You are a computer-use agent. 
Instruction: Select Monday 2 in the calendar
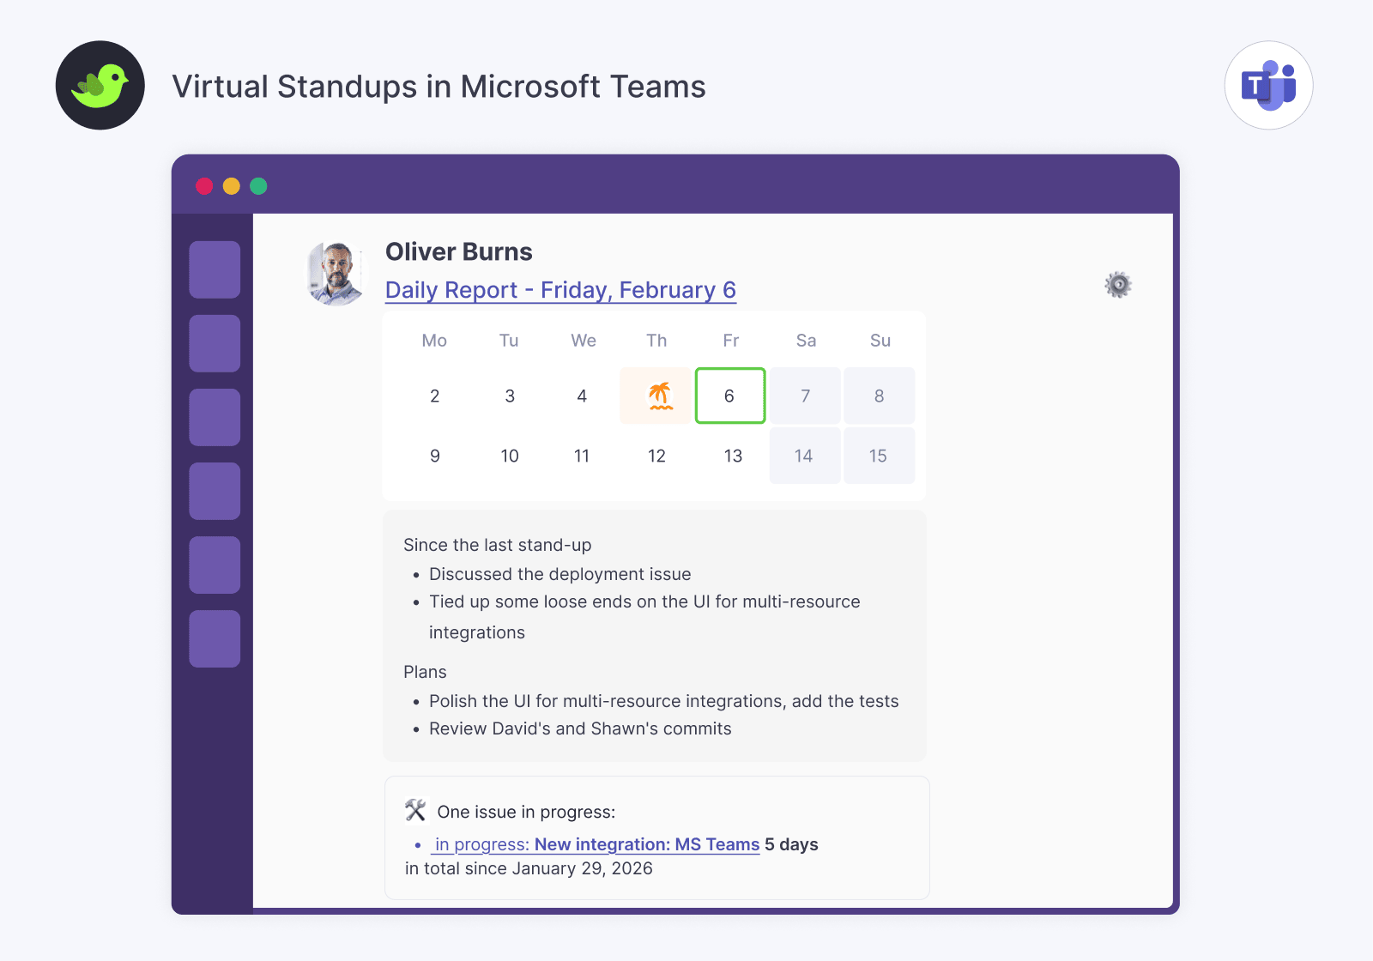click(x=435, y=396)
